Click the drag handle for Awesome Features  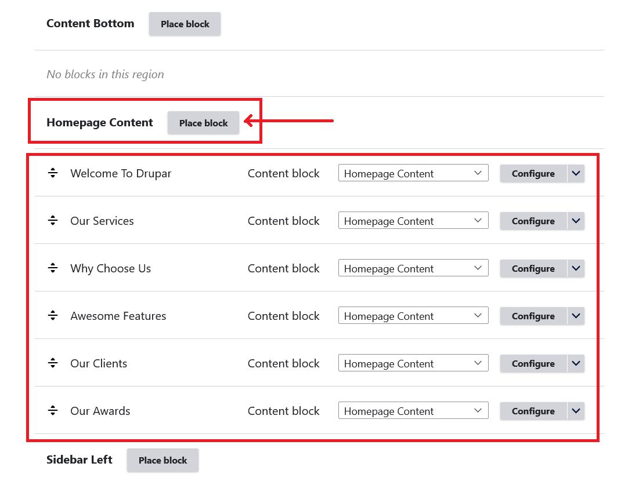point(53,315)
